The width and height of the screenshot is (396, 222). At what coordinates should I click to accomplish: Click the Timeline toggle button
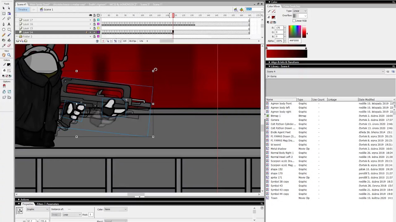pos(22,10)
